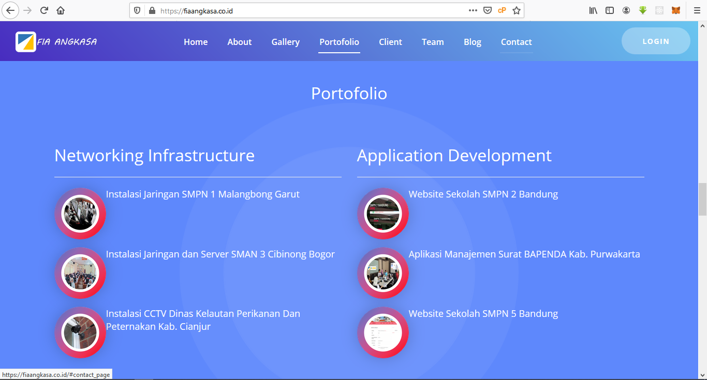Screen dimensions: 707x380
Task: Focus the address bar URL field
Action: [x=311, y=10]
